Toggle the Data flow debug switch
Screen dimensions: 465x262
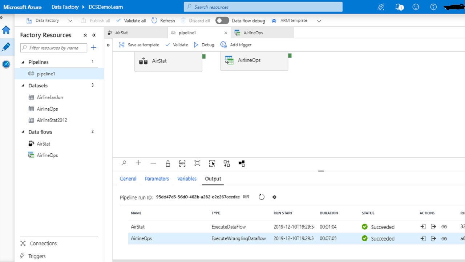click(222, 21)
